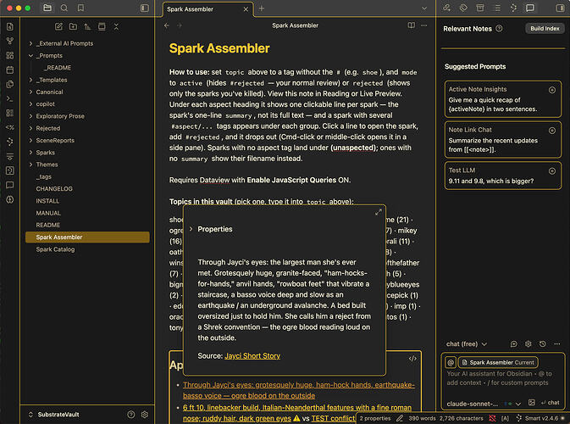
Task: Open the TEST conflict link
Action: click(333, 418)
